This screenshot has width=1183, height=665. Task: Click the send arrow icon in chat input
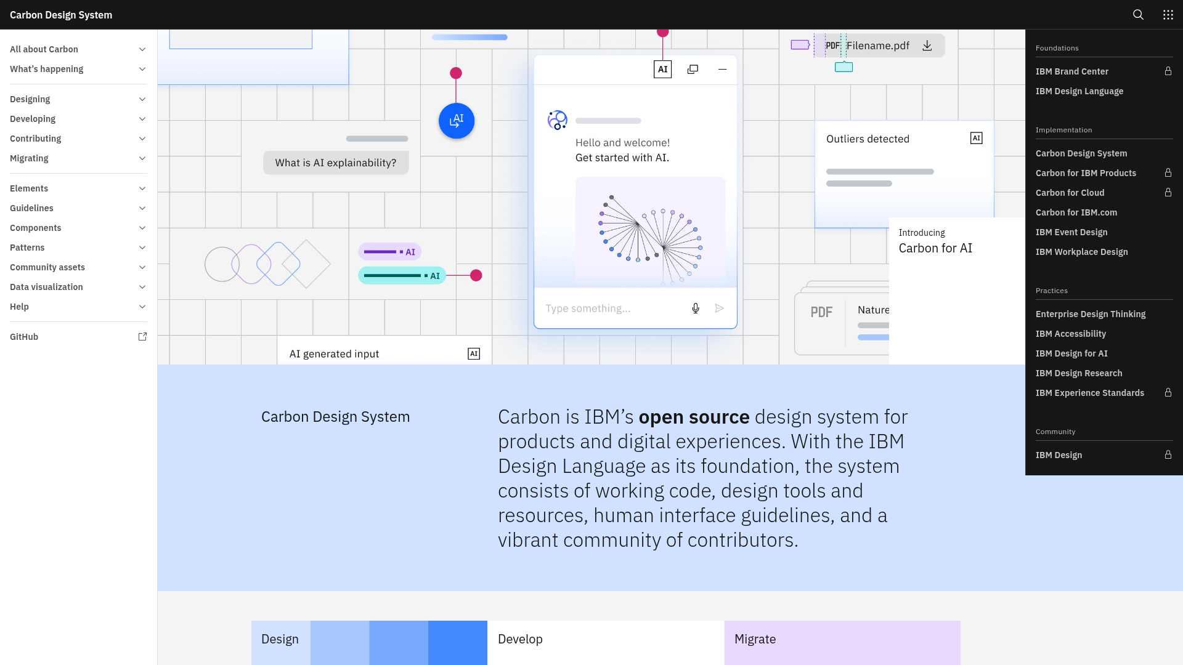[719, 308]
